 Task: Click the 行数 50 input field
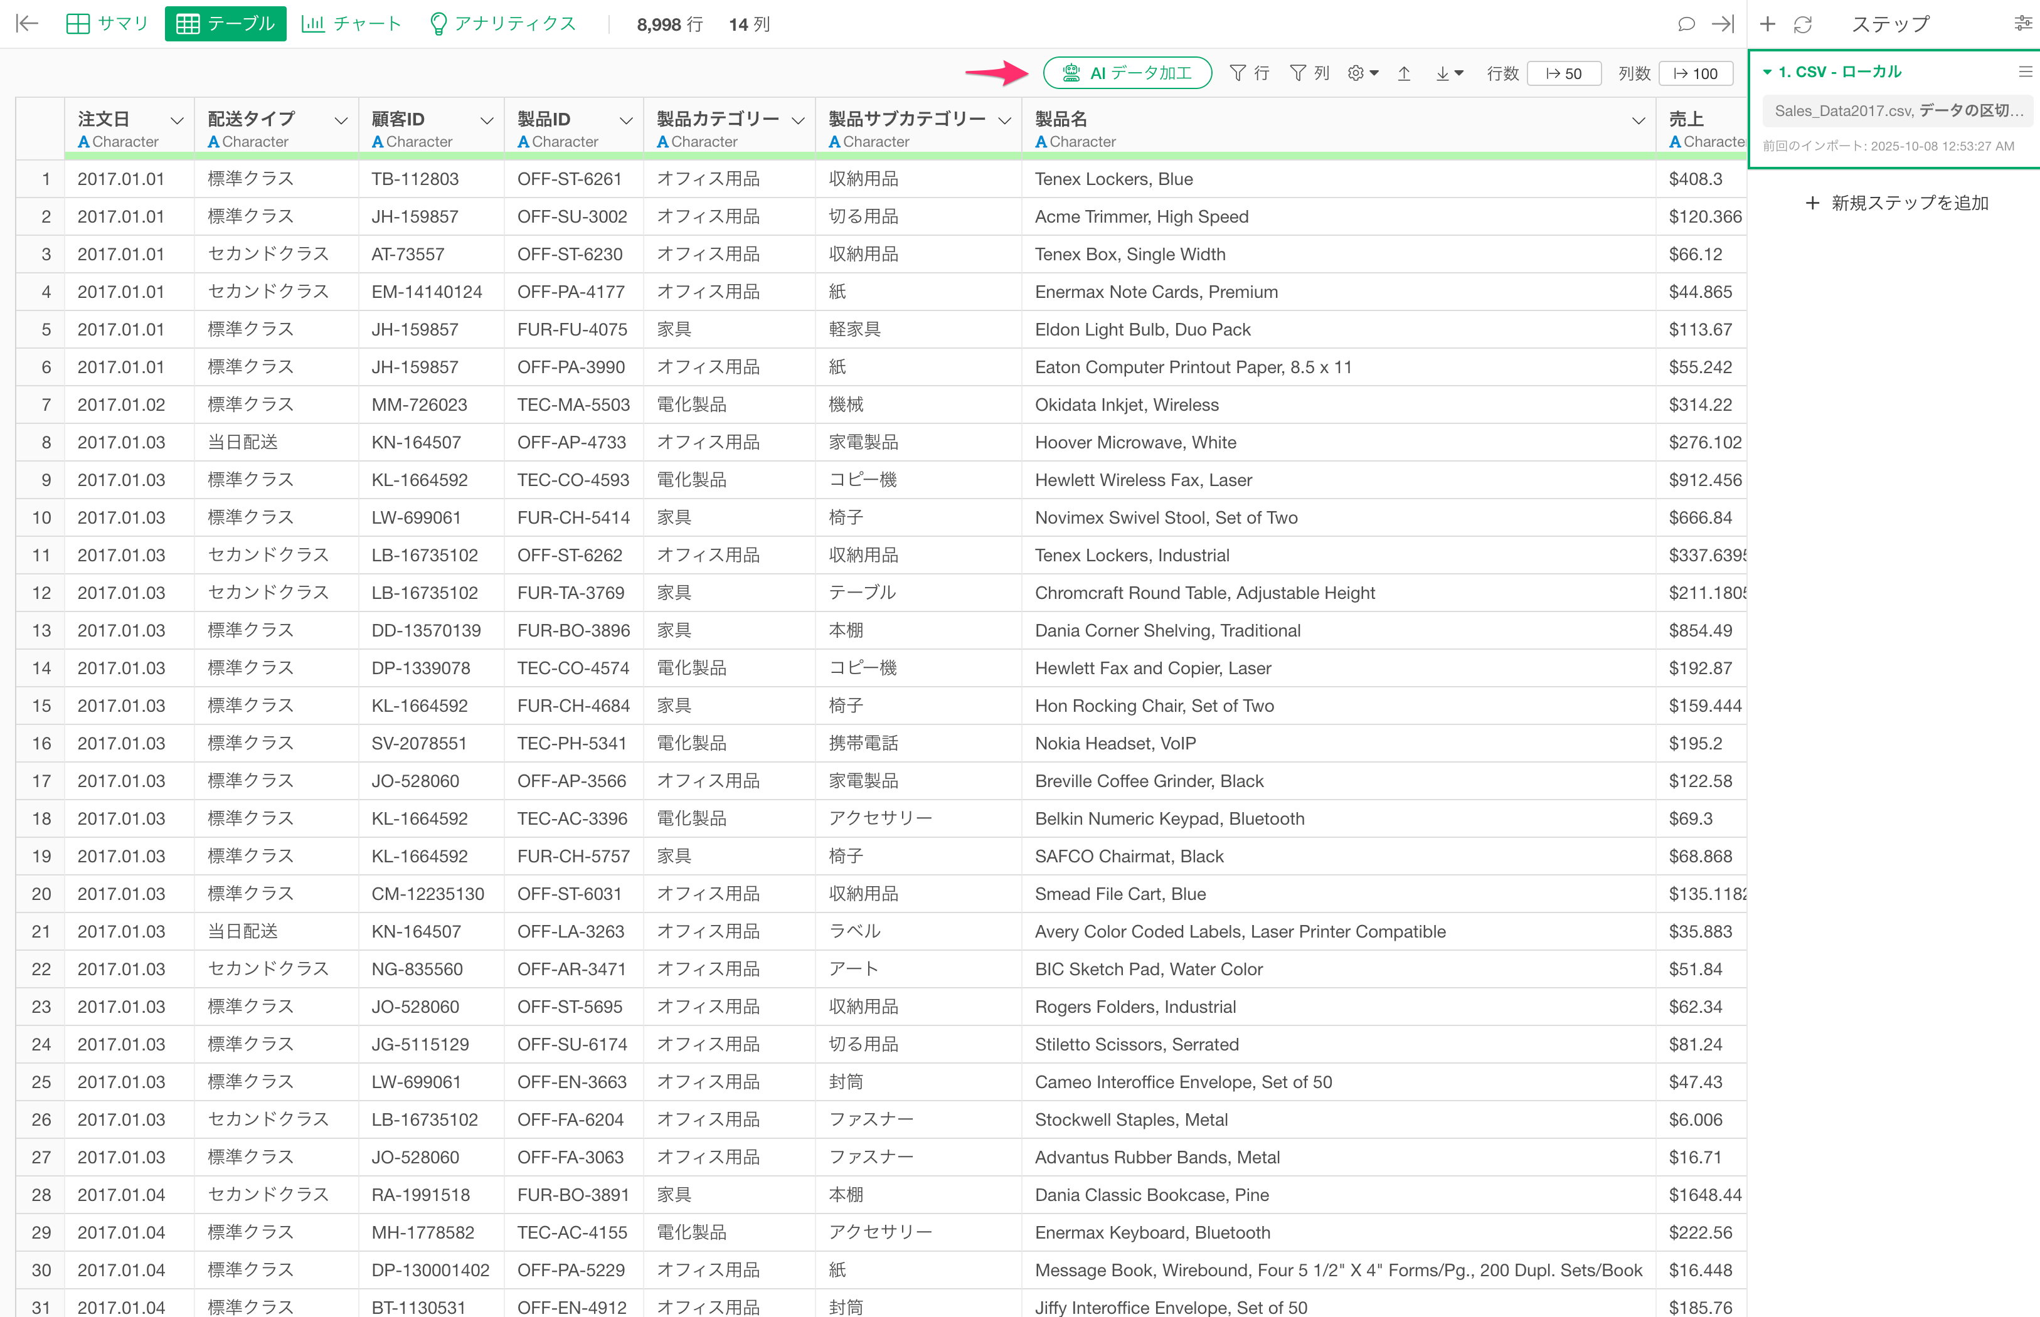1564,73
